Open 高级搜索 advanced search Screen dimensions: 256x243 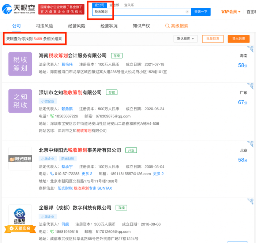(x=179, y=26)
